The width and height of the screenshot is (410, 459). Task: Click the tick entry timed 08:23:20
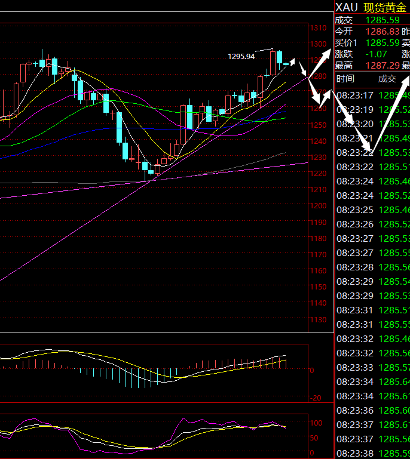[x=372, y=124]
